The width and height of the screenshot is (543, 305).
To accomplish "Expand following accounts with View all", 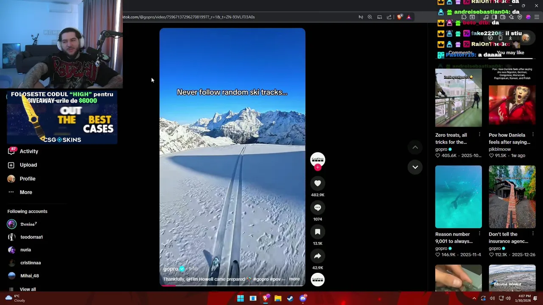I will coord(28,289).
